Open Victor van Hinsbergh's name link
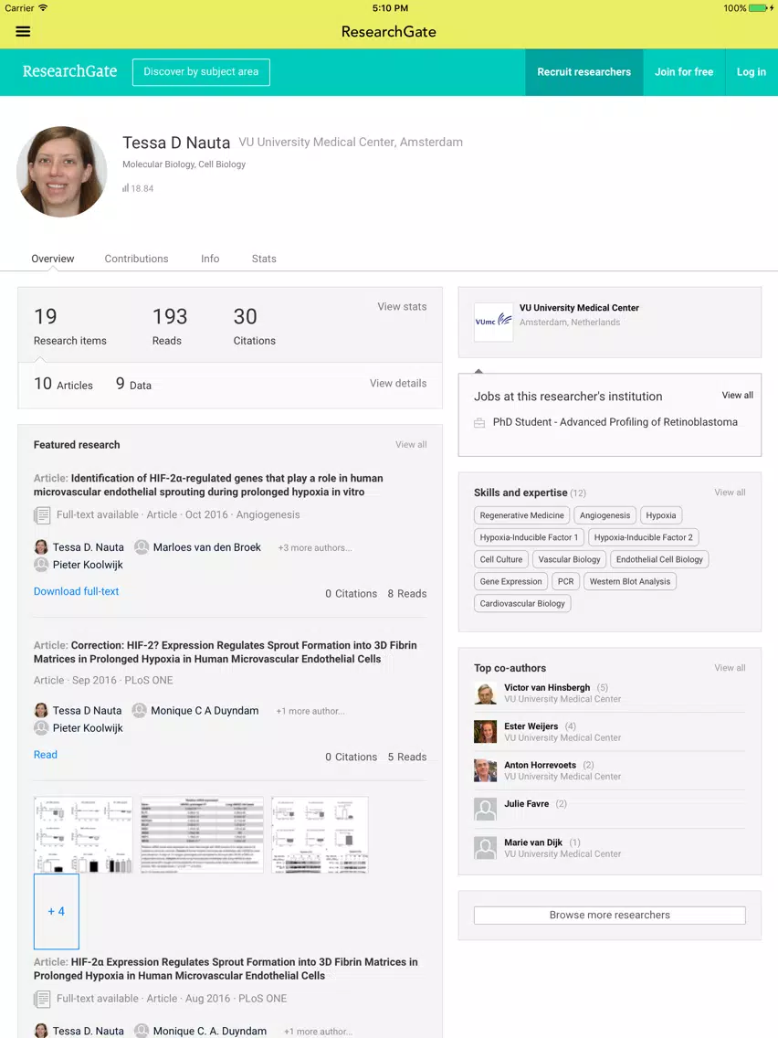Viewport: 778px width, 1038px height. click(x=547, y=688)
